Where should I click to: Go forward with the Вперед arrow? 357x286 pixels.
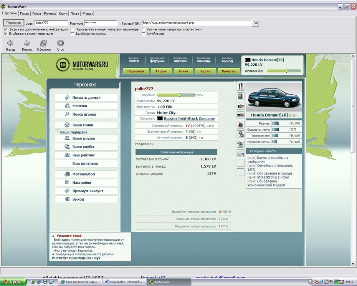click(x=27, y=45)
